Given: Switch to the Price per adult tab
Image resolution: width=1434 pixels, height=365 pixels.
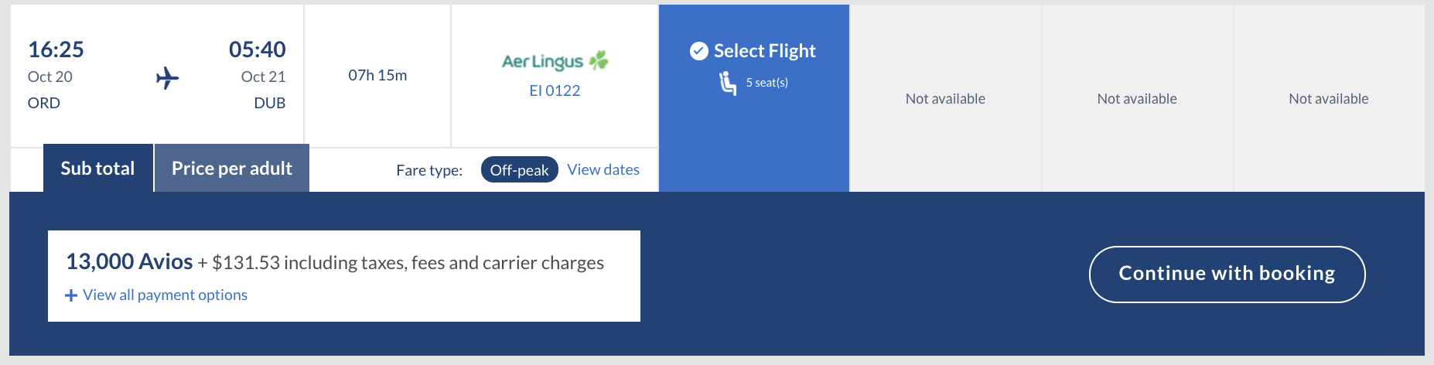Looking at the screenshot, I should point(232,168).
